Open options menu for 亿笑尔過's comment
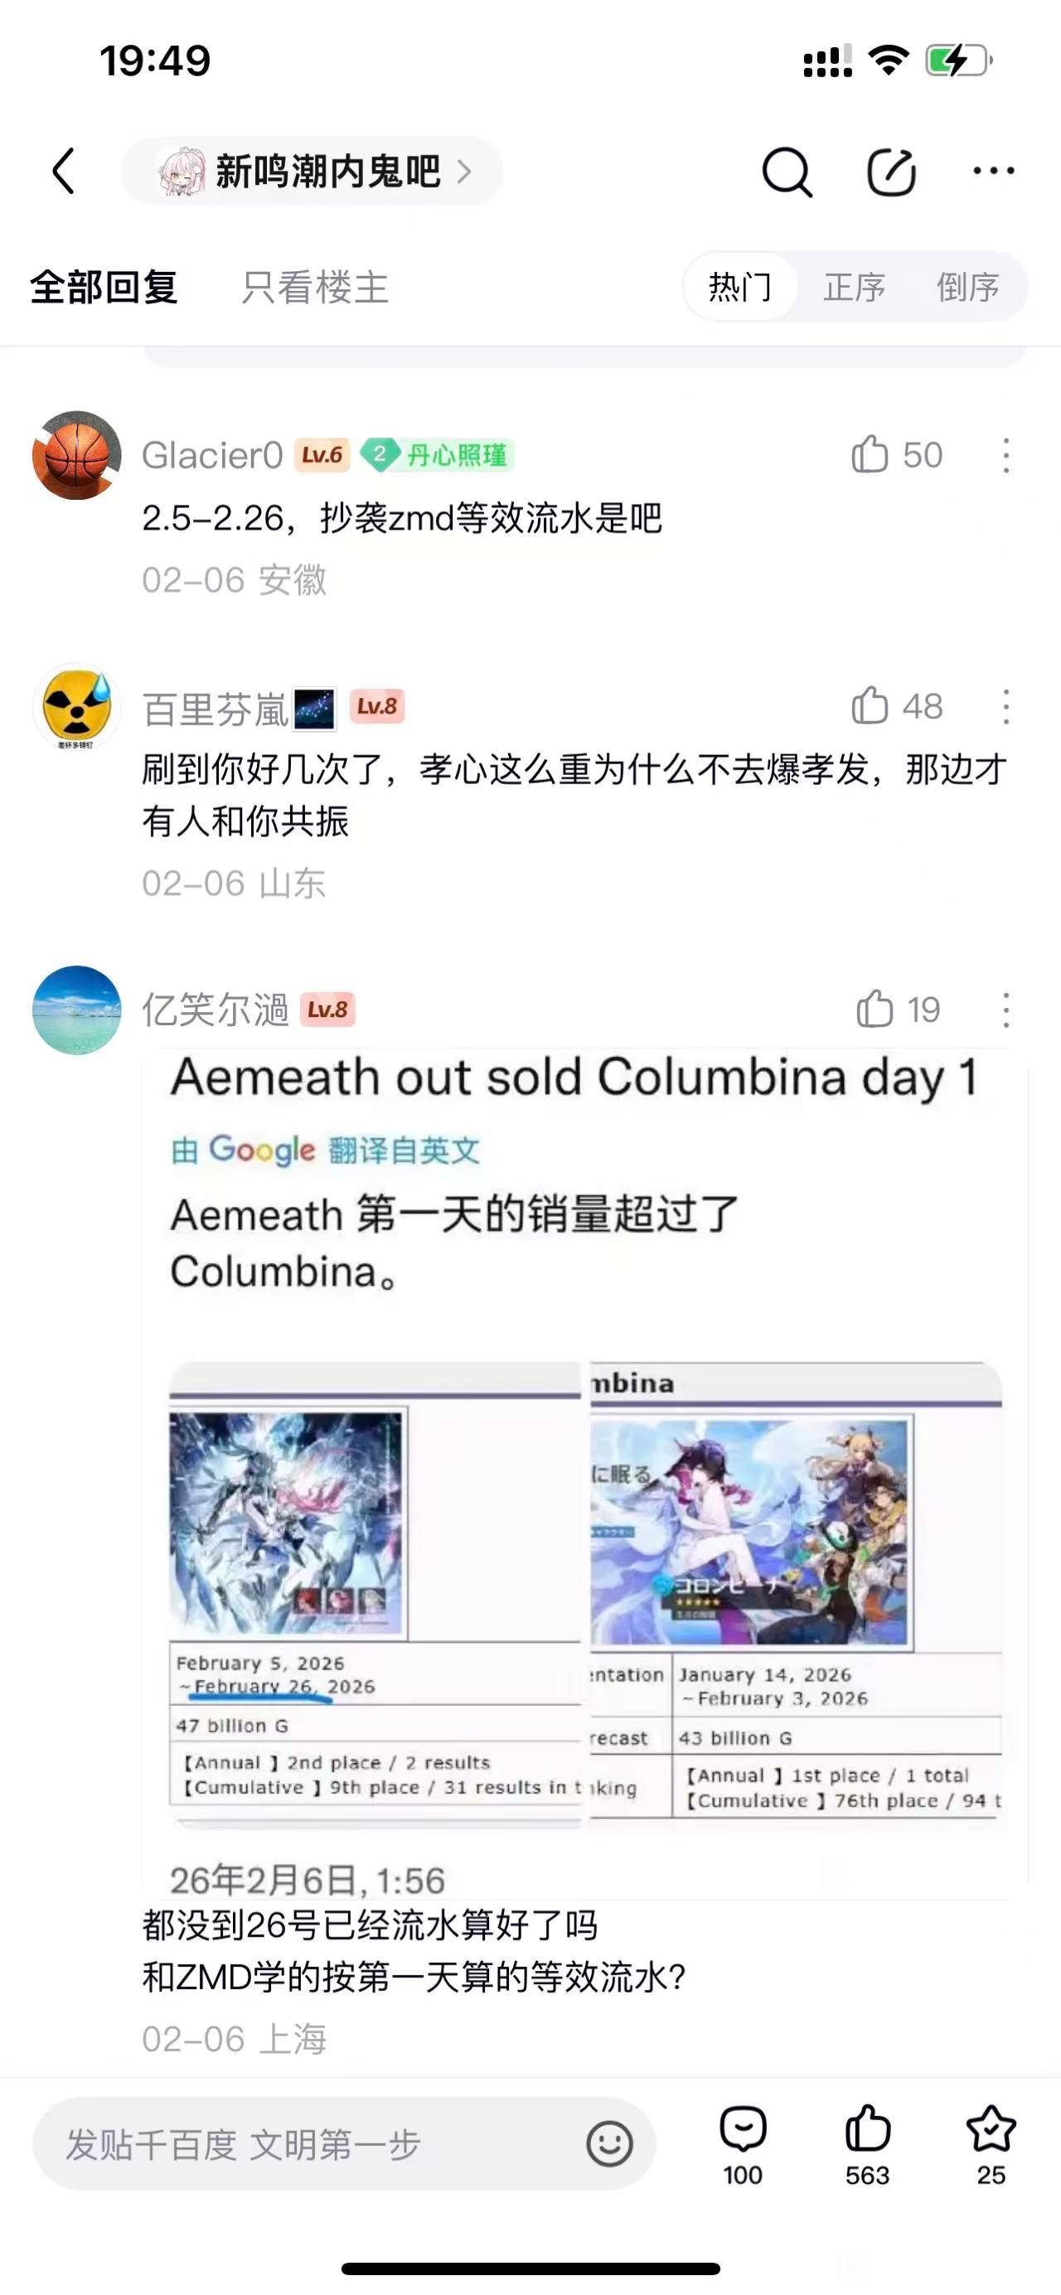Viewport: 1061px width, 2295px height. pos(1005,1010)
